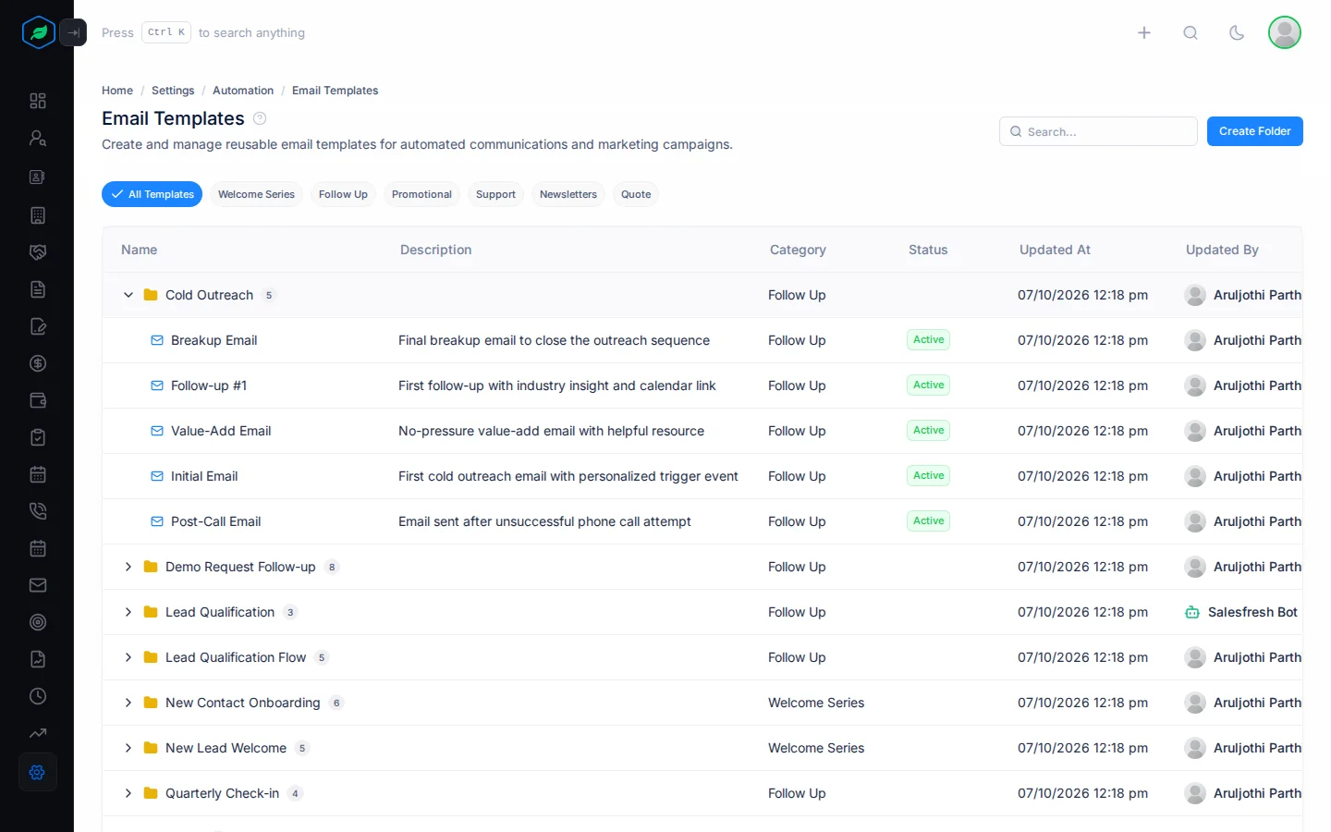
Task: Click the Create Folder button
Action: coord(1255,131)
